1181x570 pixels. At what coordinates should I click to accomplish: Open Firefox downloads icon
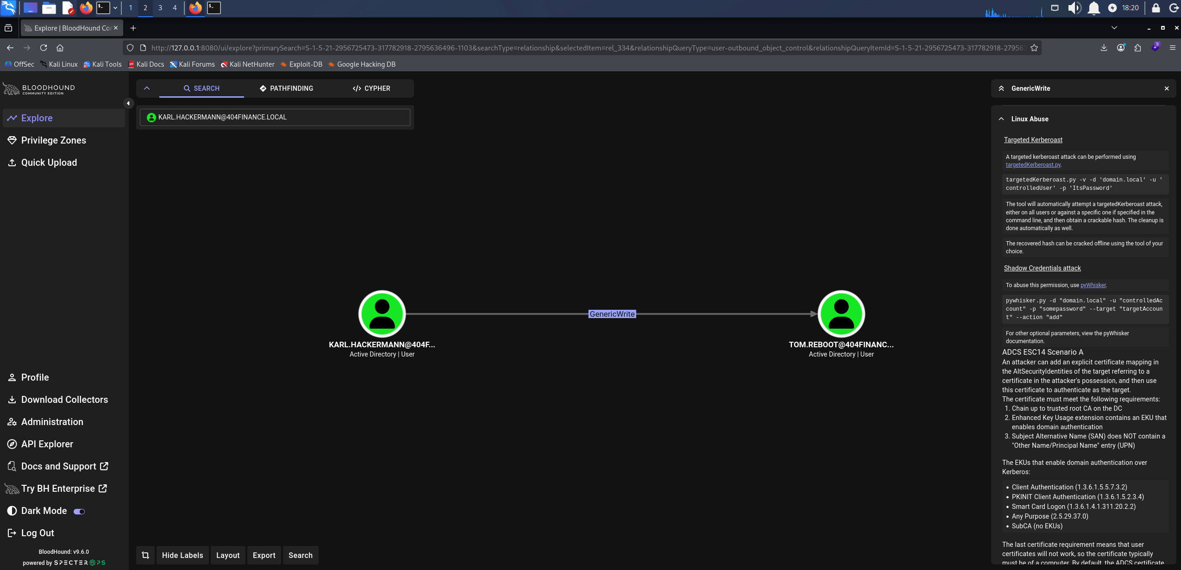(1104, 48)
